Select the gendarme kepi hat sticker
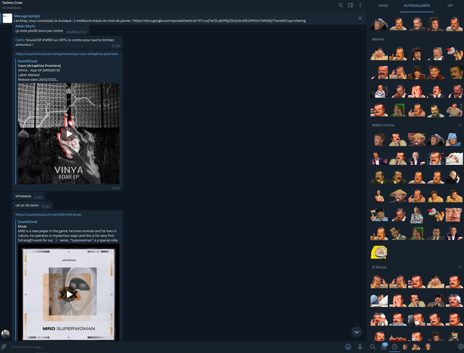The height and width of the screenshot is (353, 464). 379,215
